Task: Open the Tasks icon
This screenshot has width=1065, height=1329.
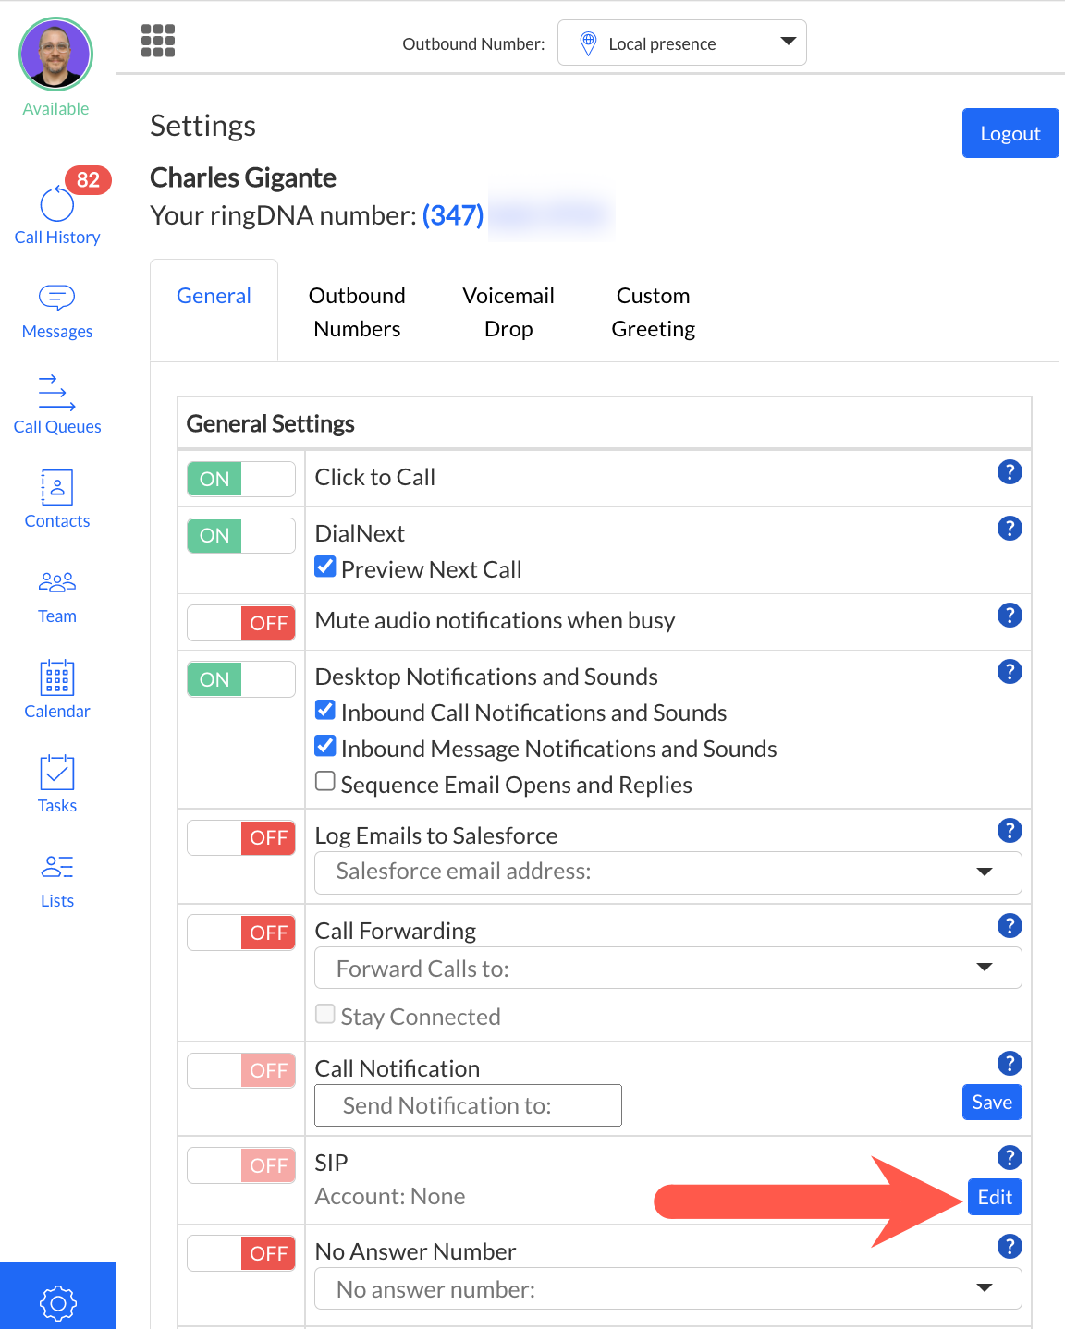Action: (x=56, y=785)
